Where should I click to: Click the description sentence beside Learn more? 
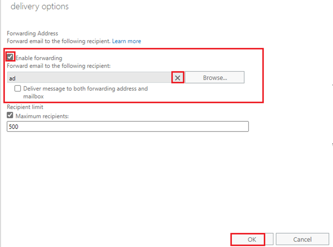tap(59, 41)
